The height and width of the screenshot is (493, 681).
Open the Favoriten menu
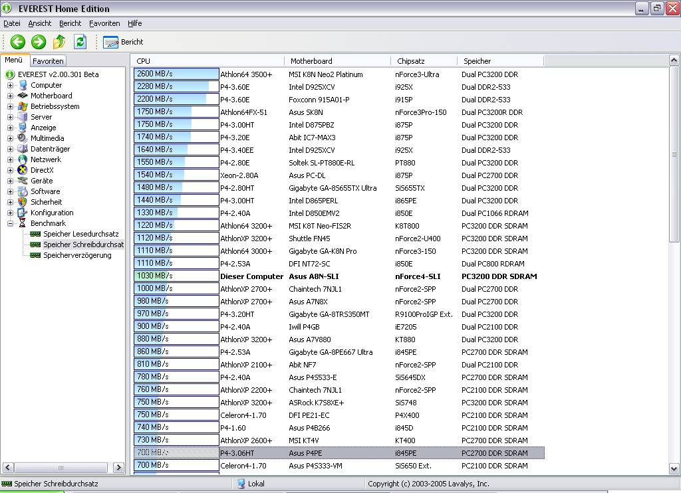click(104, 23)
